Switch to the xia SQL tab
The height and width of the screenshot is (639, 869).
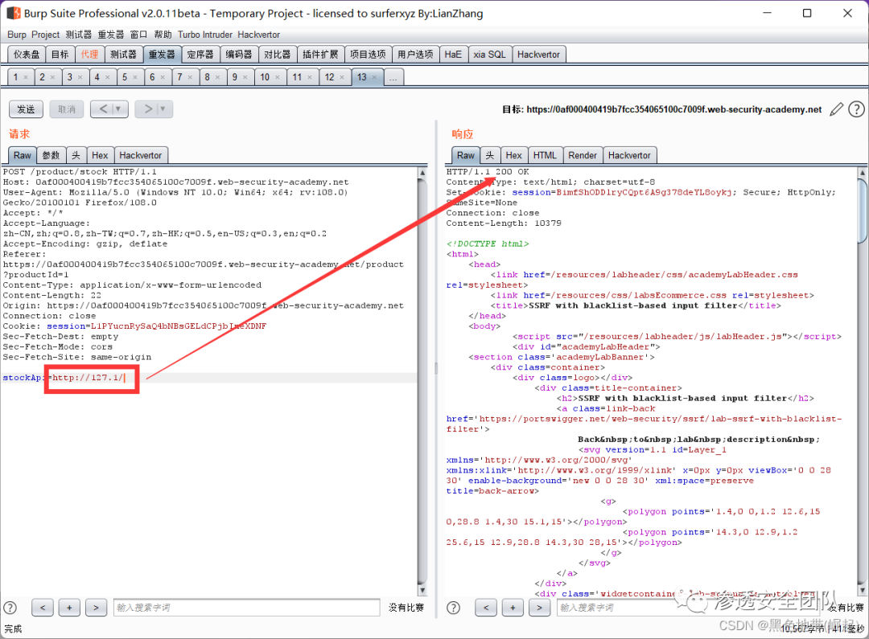pos(490,55)
